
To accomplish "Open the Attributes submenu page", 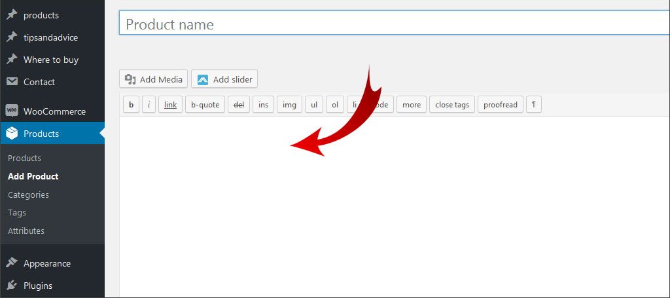I will pyautogui.click(x=26, y=231).
